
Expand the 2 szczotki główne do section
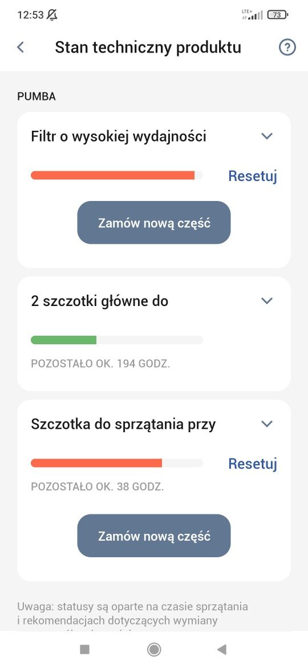click(x=267, y=301)
